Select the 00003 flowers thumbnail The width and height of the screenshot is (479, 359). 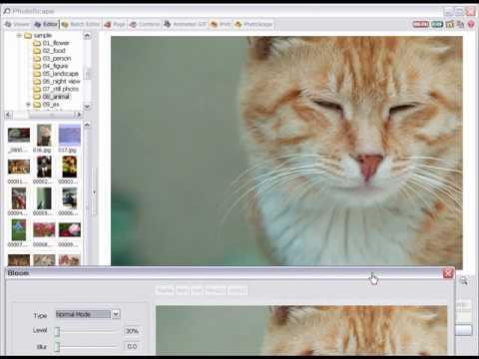click(70, 167)
